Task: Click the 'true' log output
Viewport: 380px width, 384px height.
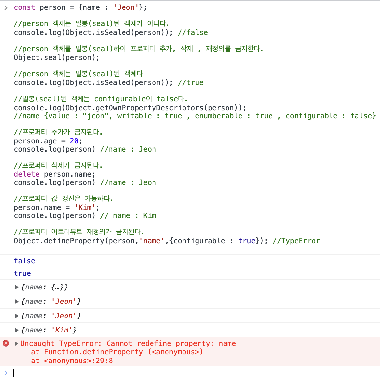Action: pyautogui.click(x=22, y=273)
